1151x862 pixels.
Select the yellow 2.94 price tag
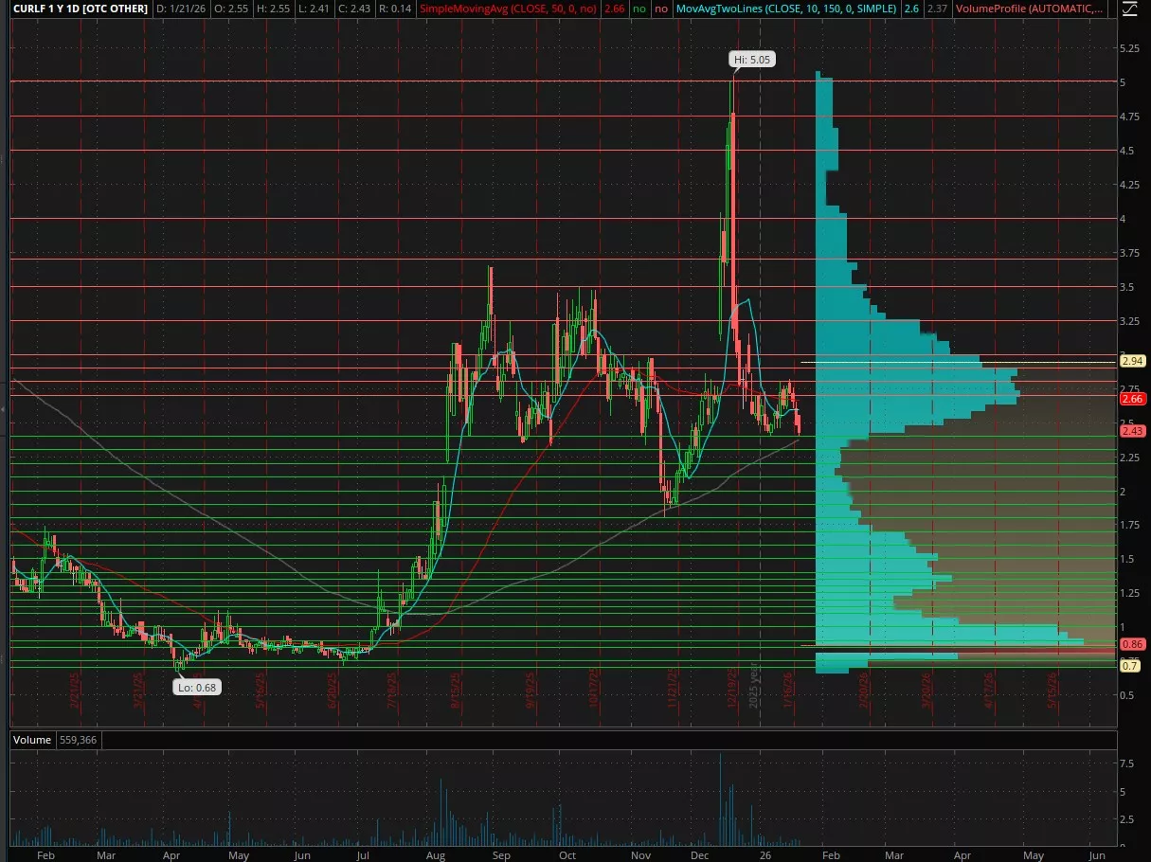pyautogui.click(x=1132, y=361)
